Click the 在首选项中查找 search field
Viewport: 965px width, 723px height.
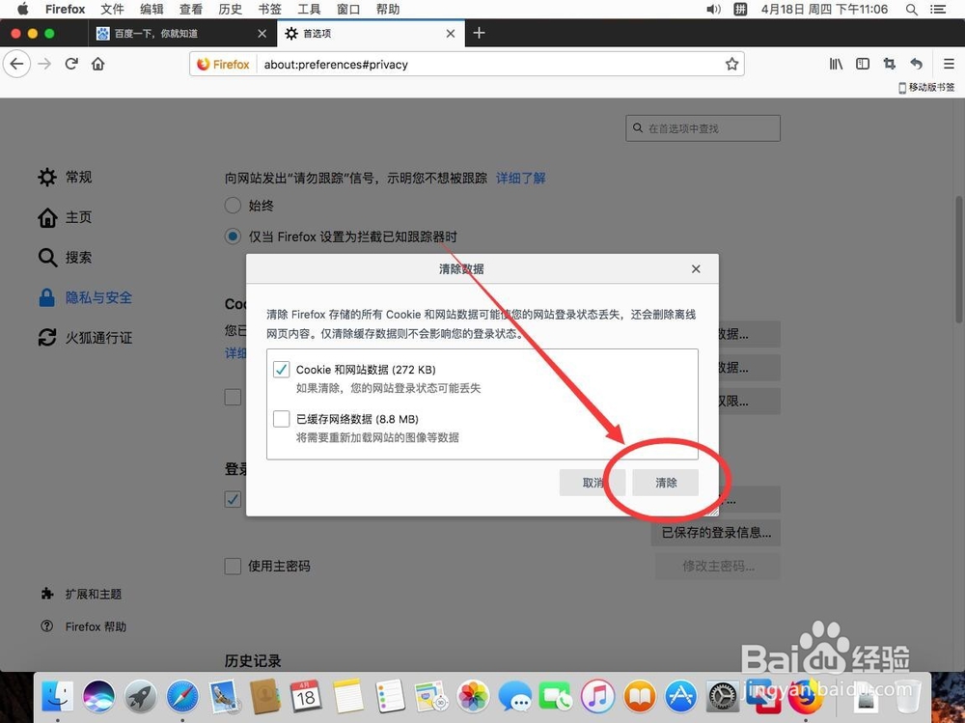[x=703, y=127]
